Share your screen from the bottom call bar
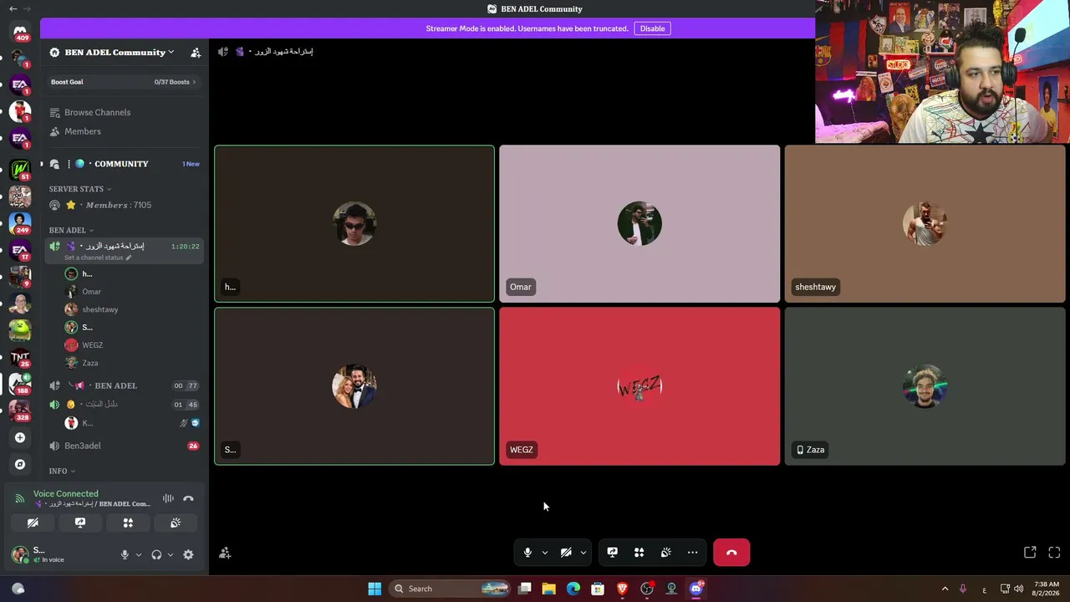The width and height of the screenshot is (1070, 602). click(612, 553)
